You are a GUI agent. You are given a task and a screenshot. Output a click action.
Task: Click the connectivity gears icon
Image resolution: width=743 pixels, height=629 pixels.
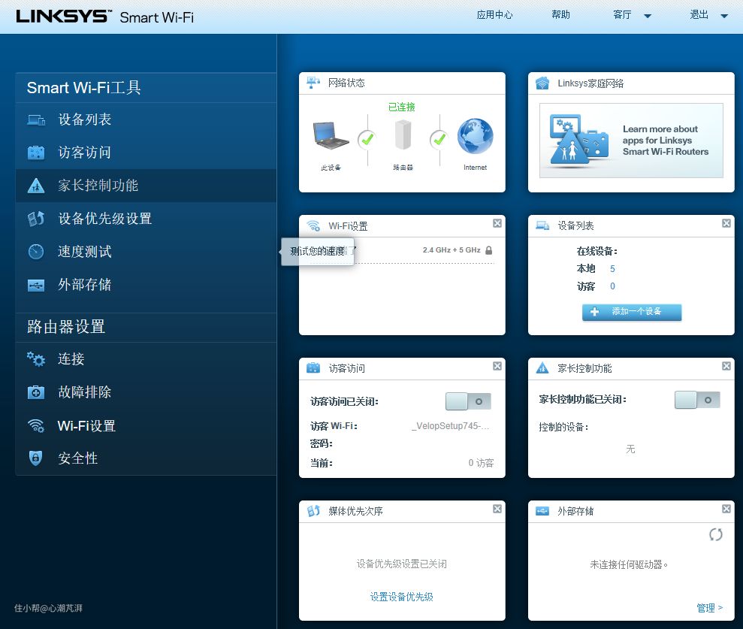pos(36,359)
